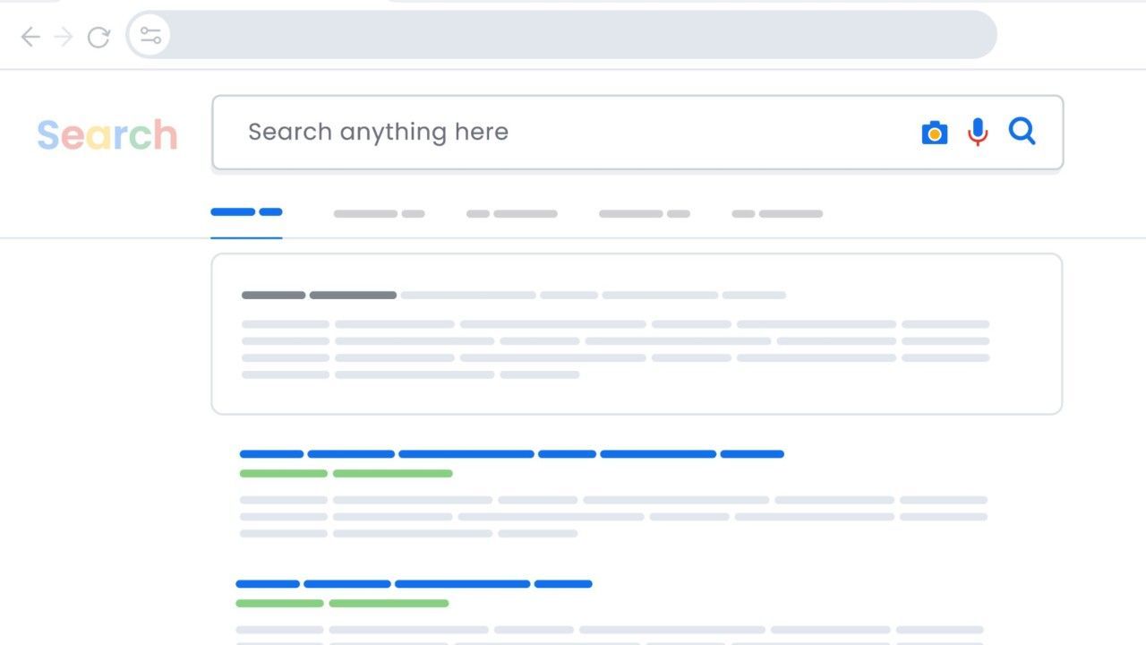Click the second result's green URL
The height and width of the screenshot is (645, 1146).
(x=342, y=603)
